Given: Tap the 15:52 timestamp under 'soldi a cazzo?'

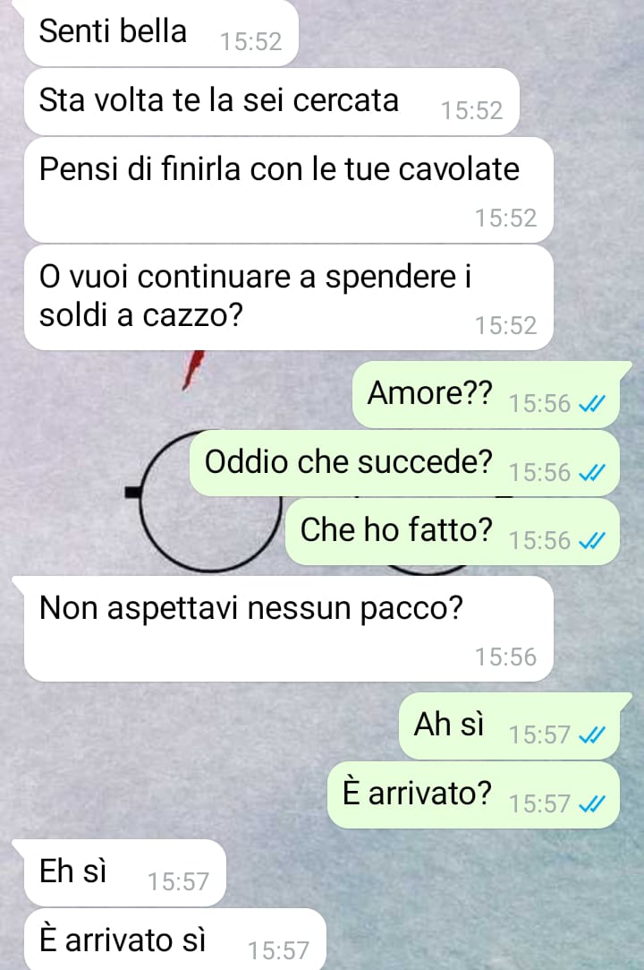Looking at the screenshot, I should pyautogui.click(x=505, y=325).
